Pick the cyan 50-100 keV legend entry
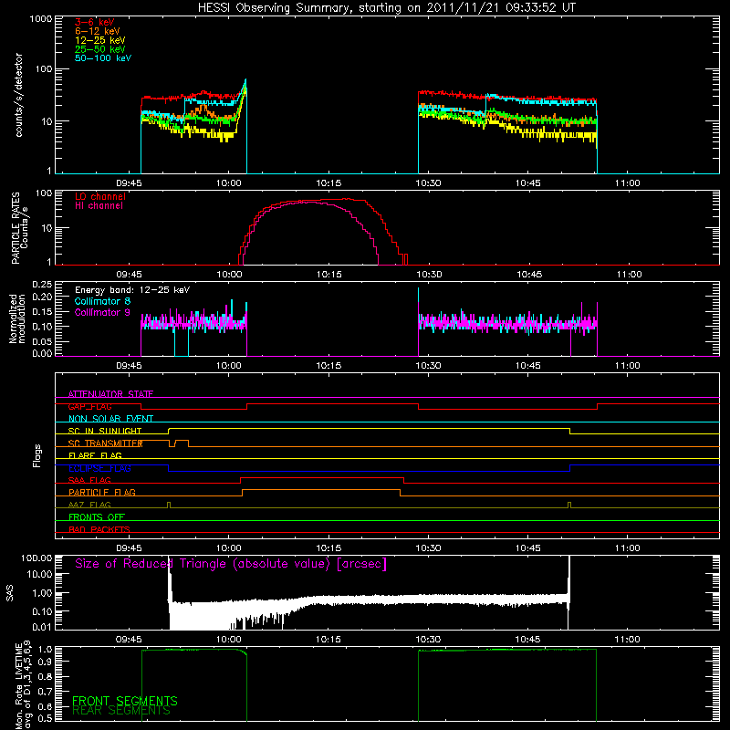Image resolution: width=730 pixels, height=730 pixels. [x=103, y=58]
